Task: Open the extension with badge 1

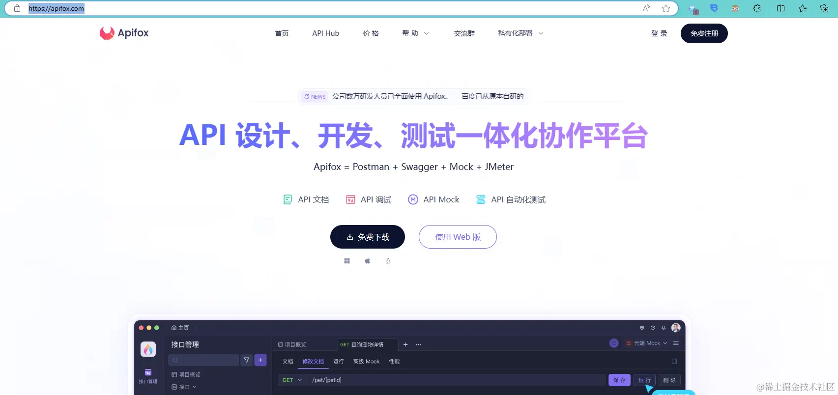Action: tap(693, 9)
